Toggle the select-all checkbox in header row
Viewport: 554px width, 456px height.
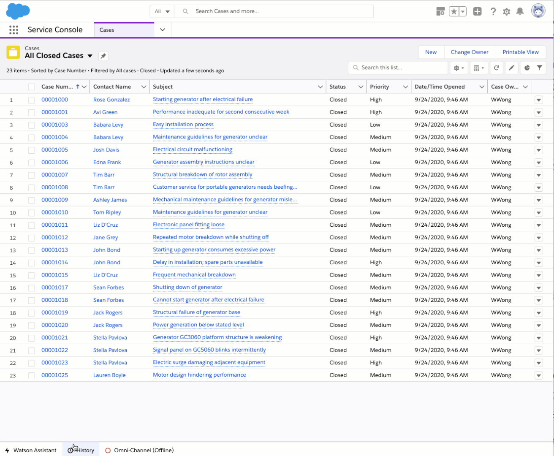coord(32,87)
